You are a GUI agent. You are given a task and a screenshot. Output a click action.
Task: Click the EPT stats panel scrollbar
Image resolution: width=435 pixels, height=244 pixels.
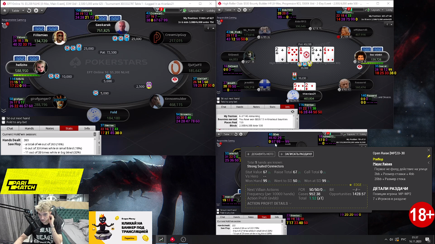coord(95,146)
